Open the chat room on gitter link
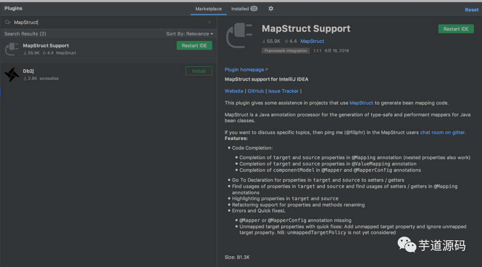The image size is (482, 267). [442, 132]
